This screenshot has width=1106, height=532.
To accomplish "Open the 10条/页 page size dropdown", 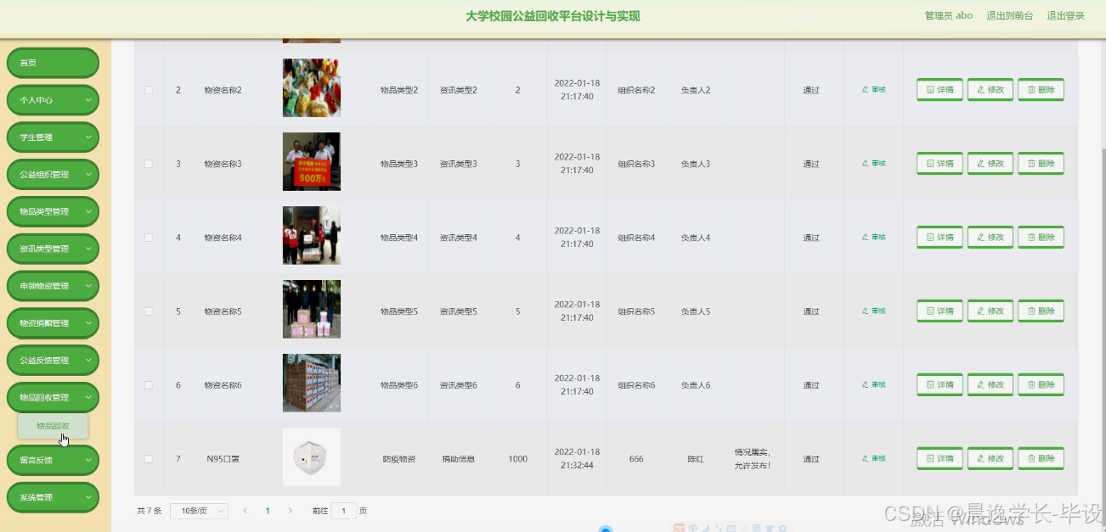I will tap(199, 511).
